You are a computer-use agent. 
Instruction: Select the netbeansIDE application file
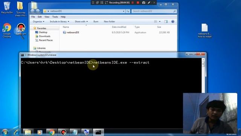coord(71,32)
